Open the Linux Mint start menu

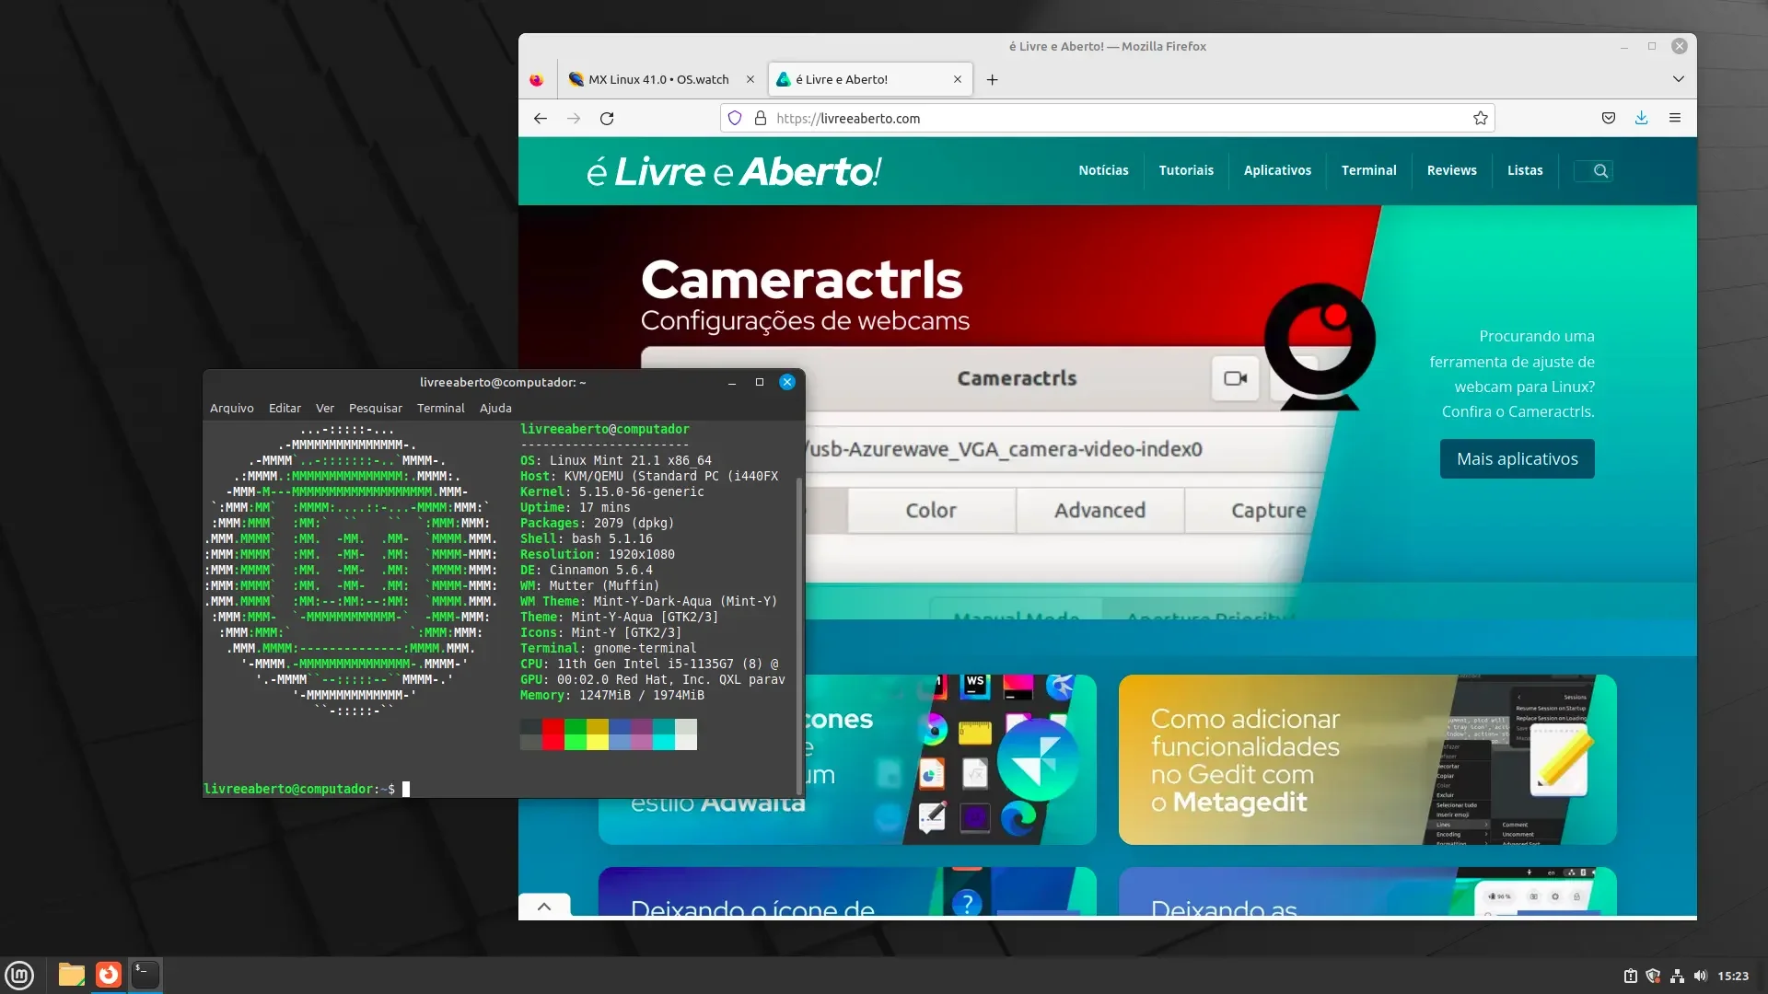pos(19,975)
